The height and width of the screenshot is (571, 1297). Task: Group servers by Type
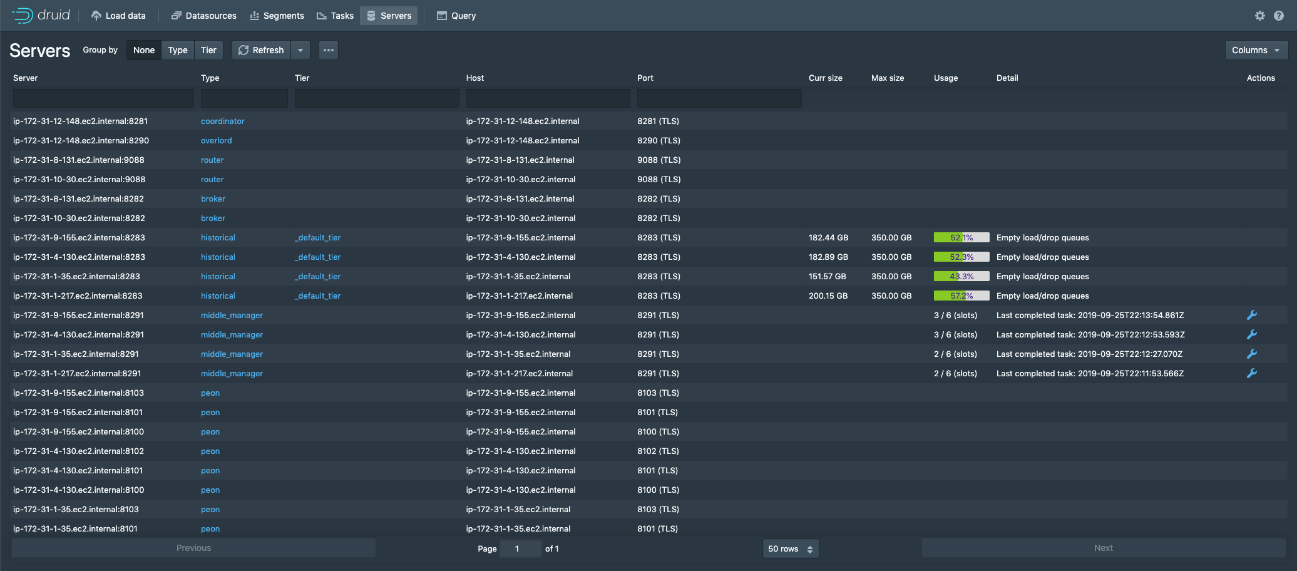click(x=178, y=50)
